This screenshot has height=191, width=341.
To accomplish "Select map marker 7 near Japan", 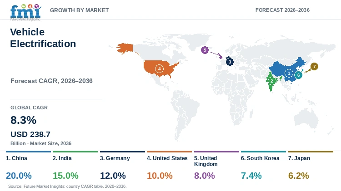I will [x=314, y=66].
